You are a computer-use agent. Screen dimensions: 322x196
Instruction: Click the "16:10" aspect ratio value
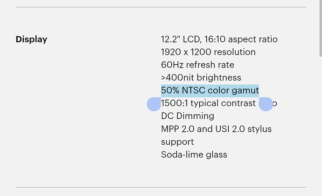[215, 39]
